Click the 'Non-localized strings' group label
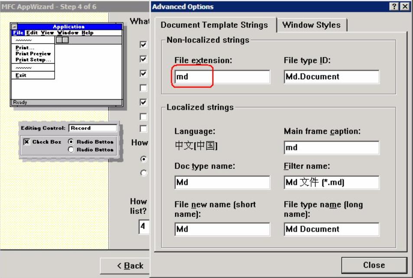 pos(208,40)
